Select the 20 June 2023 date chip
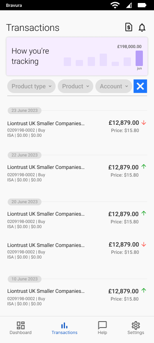The image size is (154, 343). 24,202
